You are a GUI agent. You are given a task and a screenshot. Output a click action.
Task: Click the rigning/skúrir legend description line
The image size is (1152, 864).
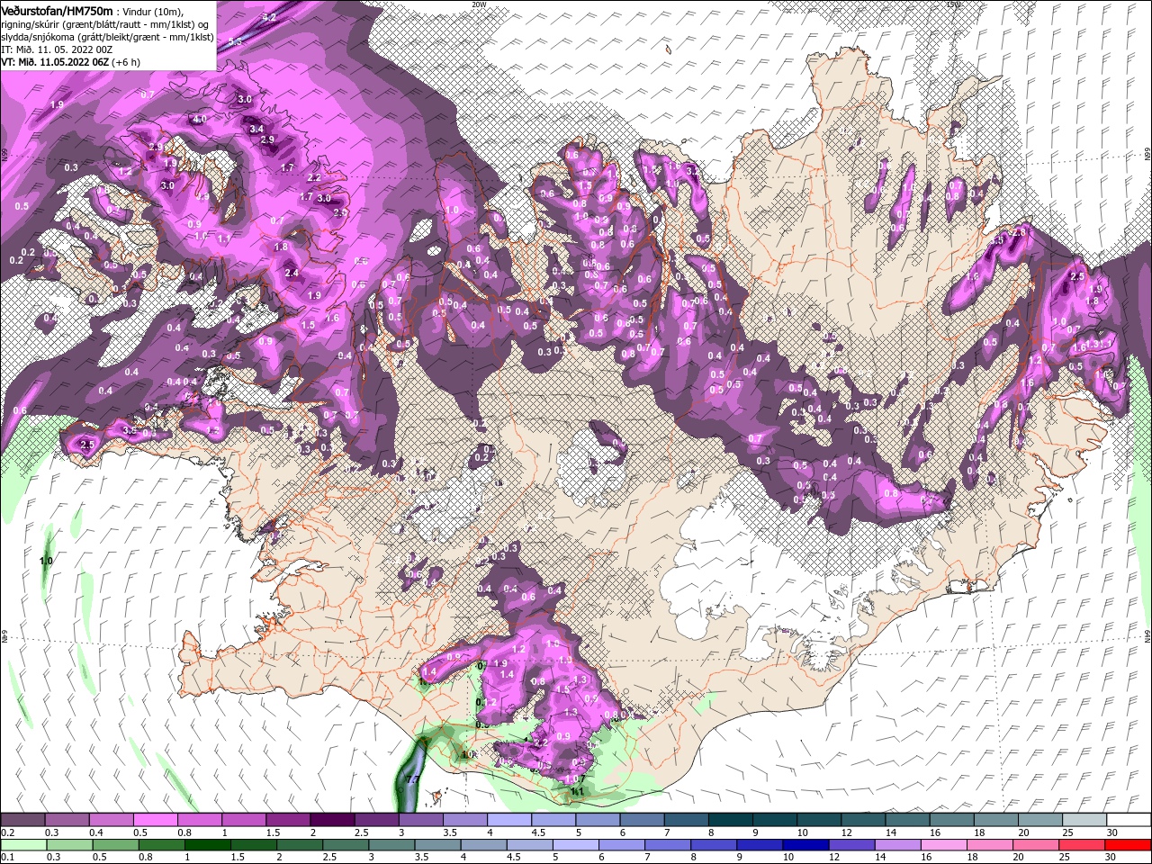click(x=105, y=24)
